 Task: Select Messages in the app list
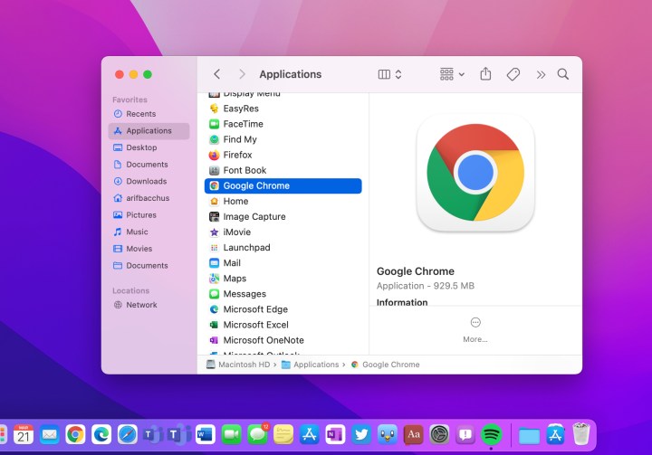click(283, 294)
